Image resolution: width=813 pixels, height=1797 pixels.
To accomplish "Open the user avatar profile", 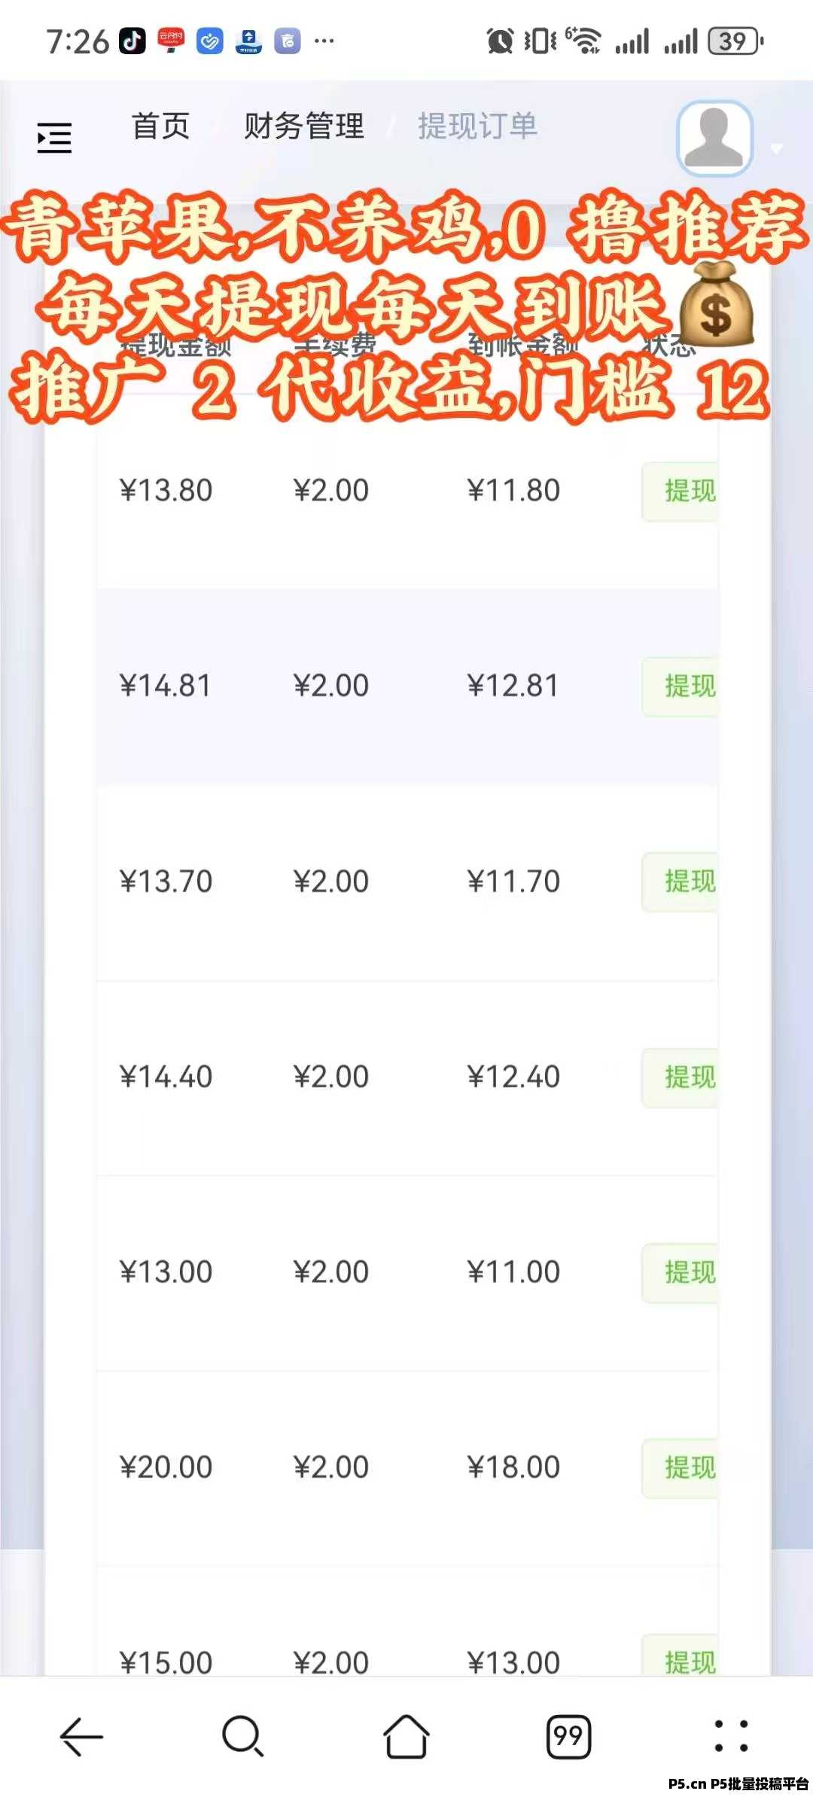I will [714, 138].
